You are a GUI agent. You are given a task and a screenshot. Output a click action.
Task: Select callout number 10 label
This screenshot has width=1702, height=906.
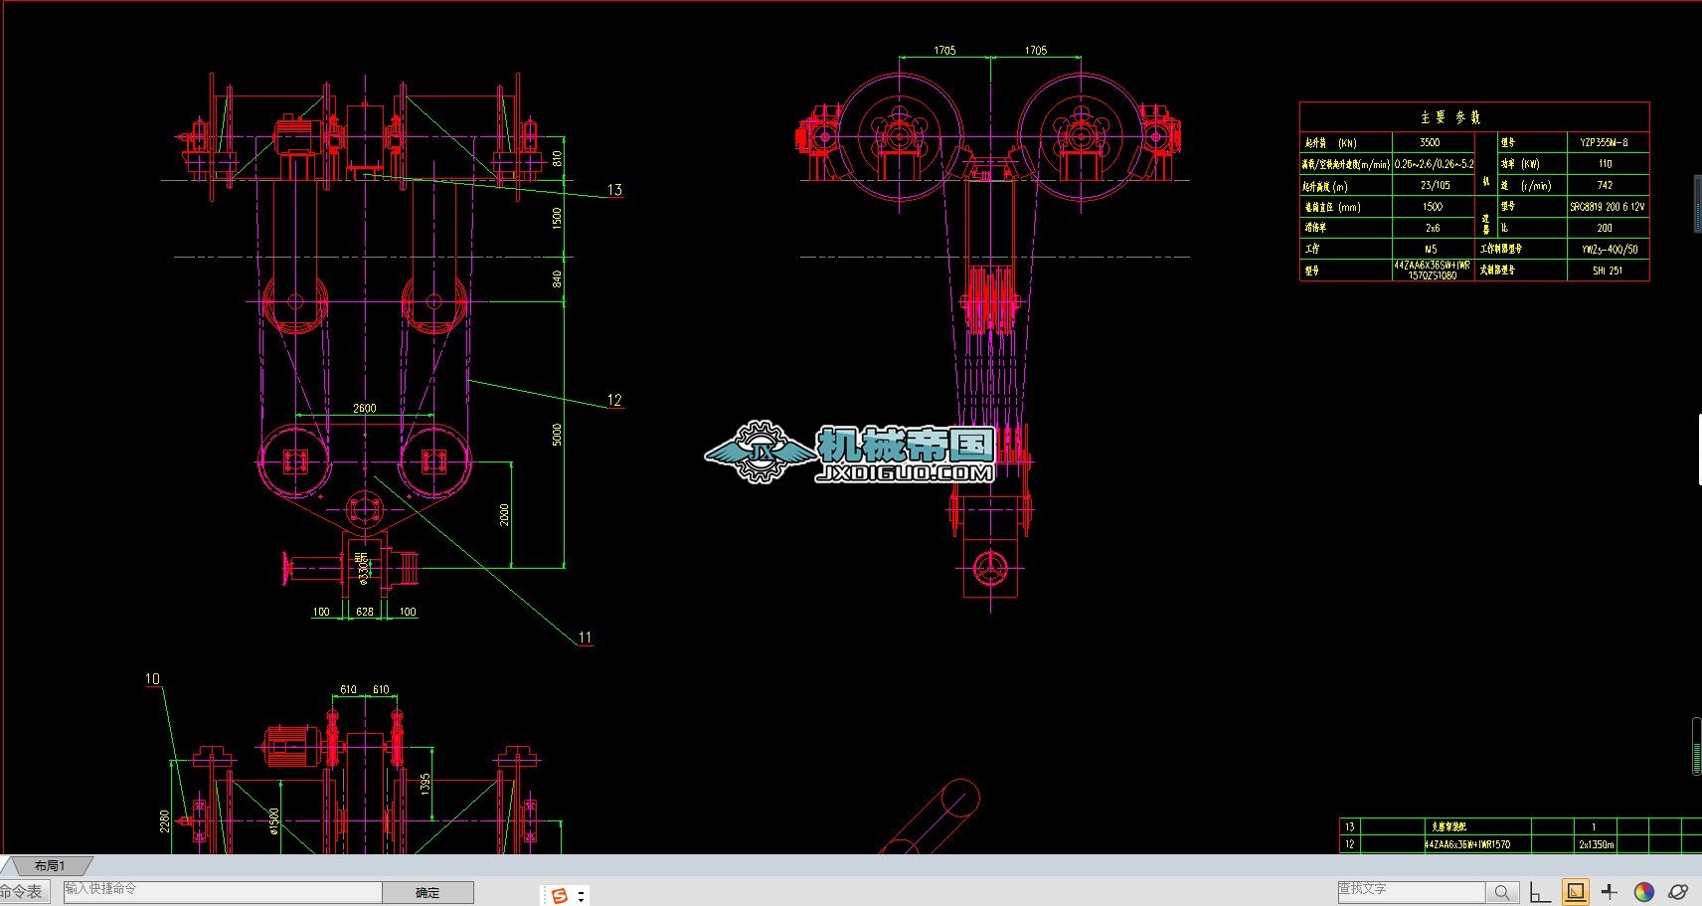tap(152, 679)
